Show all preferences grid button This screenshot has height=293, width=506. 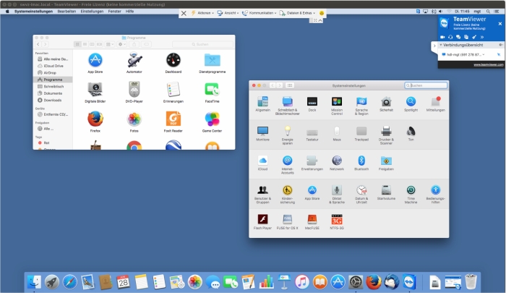click(290, 85)
